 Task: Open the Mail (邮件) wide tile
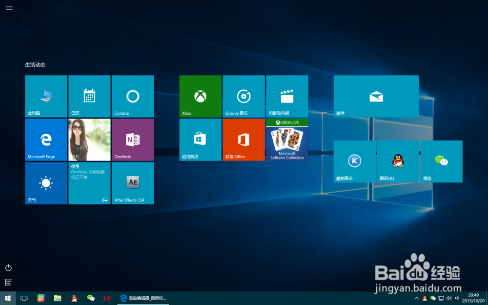[376, 96]
